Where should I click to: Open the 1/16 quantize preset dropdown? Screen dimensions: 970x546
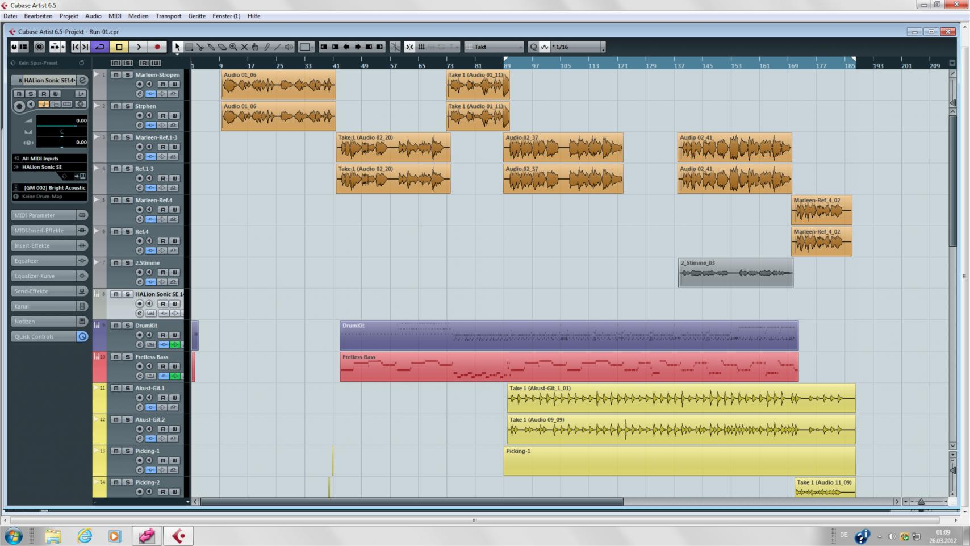click(x=576, y=47)
